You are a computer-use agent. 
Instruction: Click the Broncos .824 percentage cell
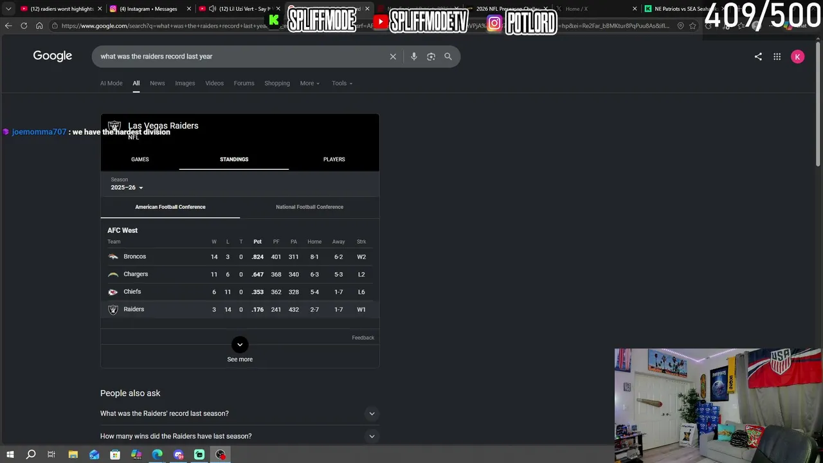pos(258,257)
